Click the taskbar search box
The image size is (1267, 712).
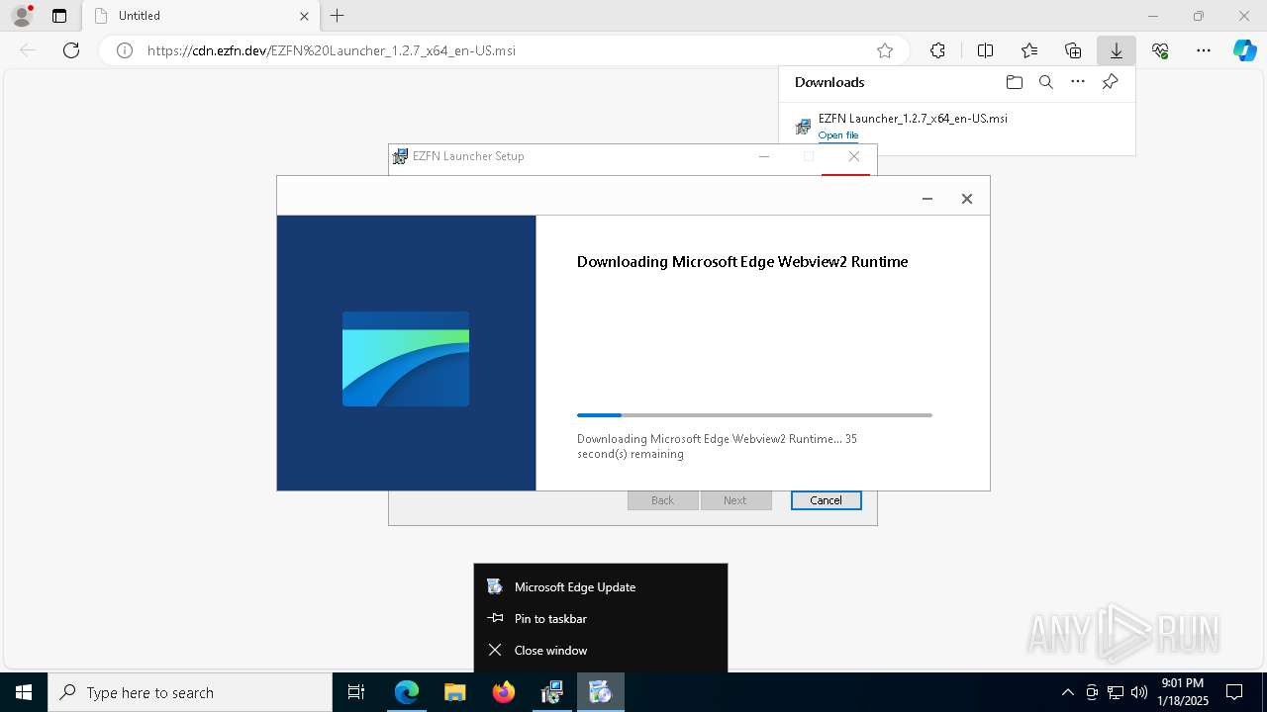point(190,692)
